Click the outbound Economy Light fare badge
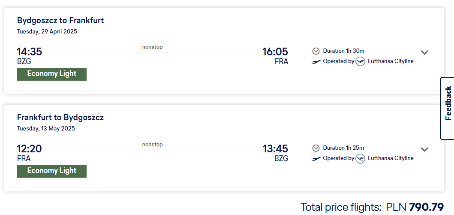The width and height of the screenshot is (454, 215). click(x=52, y=74)
